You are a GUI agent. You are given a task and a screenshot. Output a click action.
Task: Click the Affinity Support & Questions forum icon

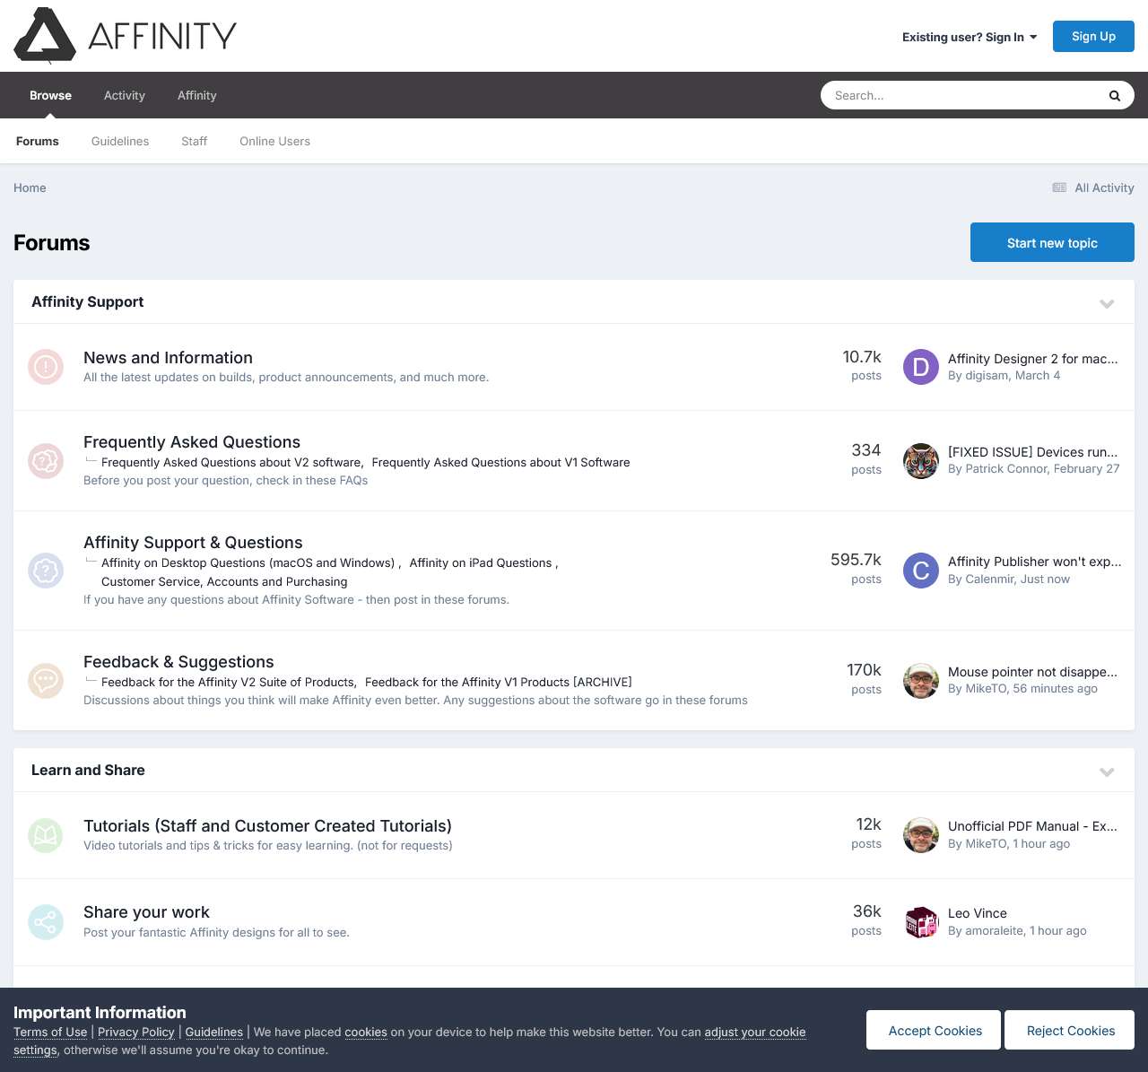(x=46, y=571)
